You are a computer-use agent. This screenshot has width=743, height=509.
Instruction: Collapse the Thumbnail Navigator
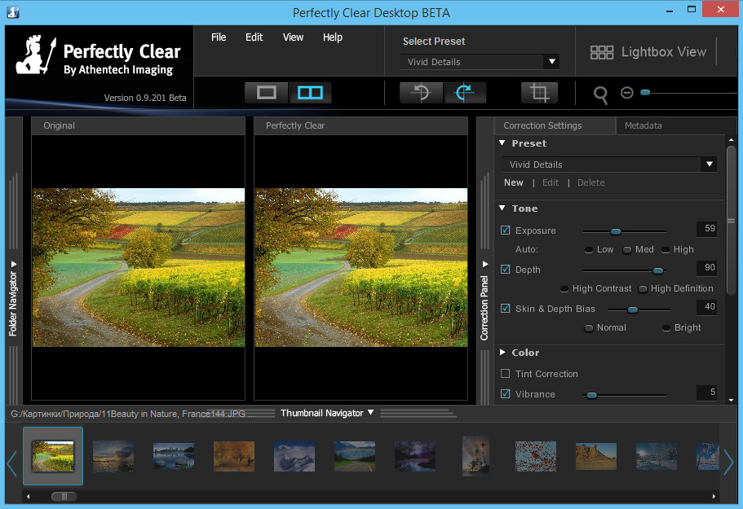tap(370, 413)
